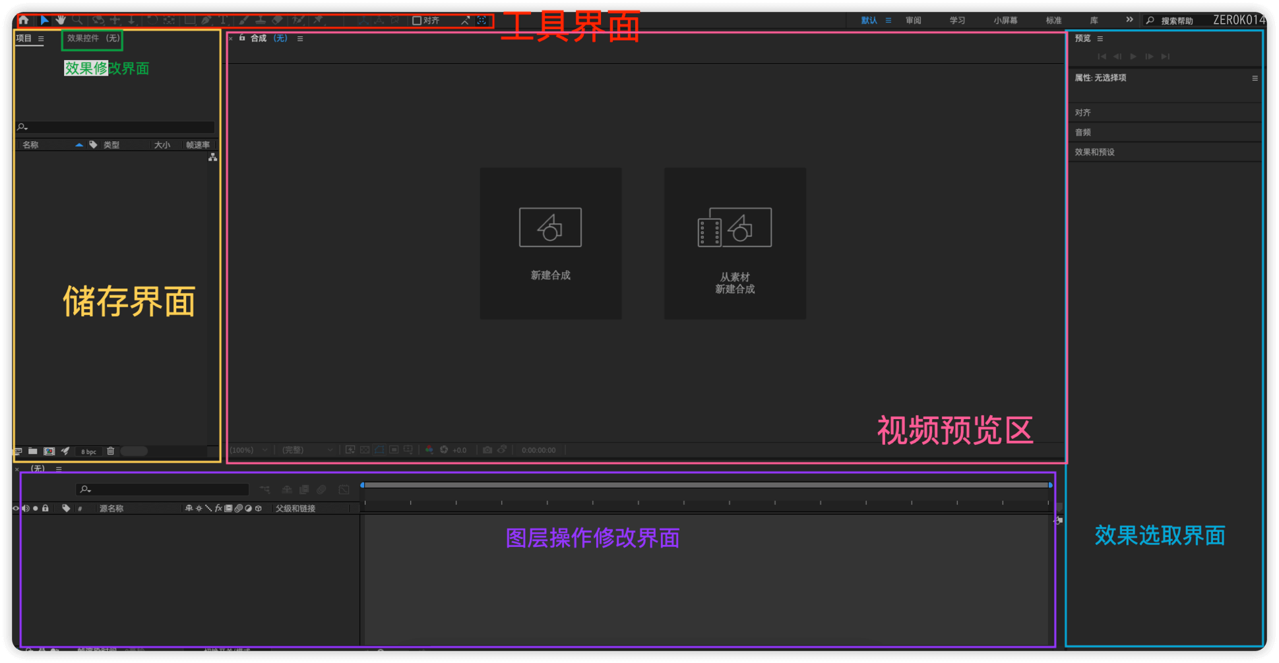Viewport: 1279px width, 663px height.
Task: Click the Home icon in the toolbar
Action: tap(24, 20)
